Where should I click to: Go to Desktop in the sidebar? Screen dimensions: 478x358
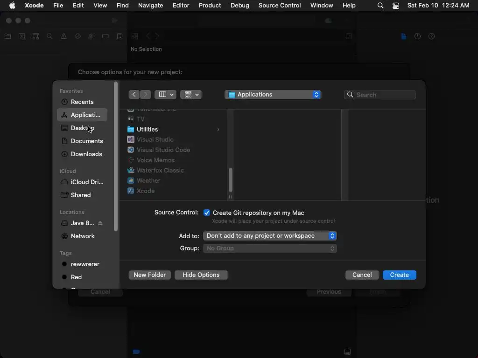pyautogui.click(x=82, y=128)
